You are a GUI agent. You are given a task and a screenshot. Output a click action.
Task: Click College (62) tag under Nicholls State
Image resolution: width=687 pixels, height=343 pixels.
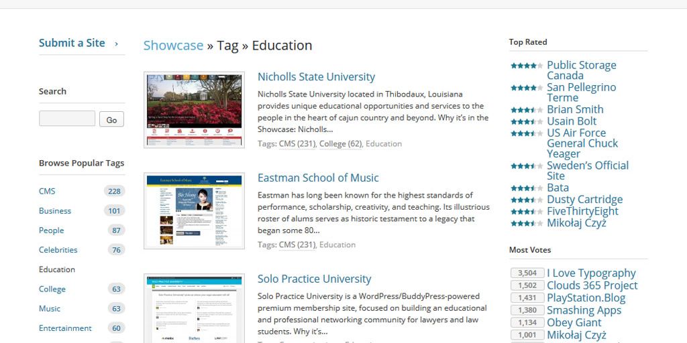pyautogui.click(x=340, y=144)
